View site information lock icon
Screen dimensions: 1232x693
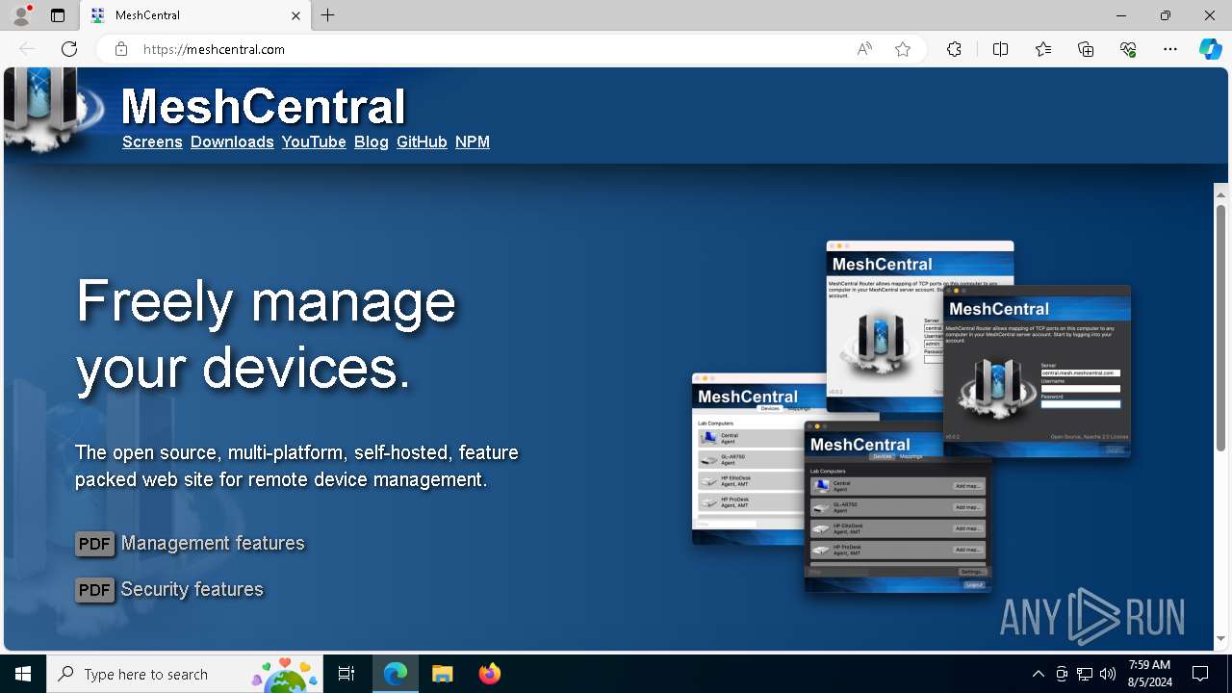[x=120, y=49]
